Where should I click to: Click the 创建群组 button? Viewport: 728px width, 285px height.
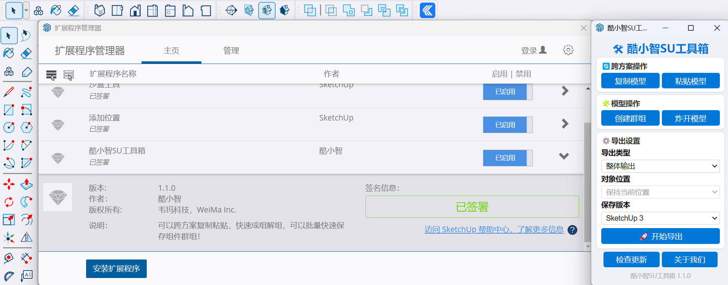(x=630, y=118)
